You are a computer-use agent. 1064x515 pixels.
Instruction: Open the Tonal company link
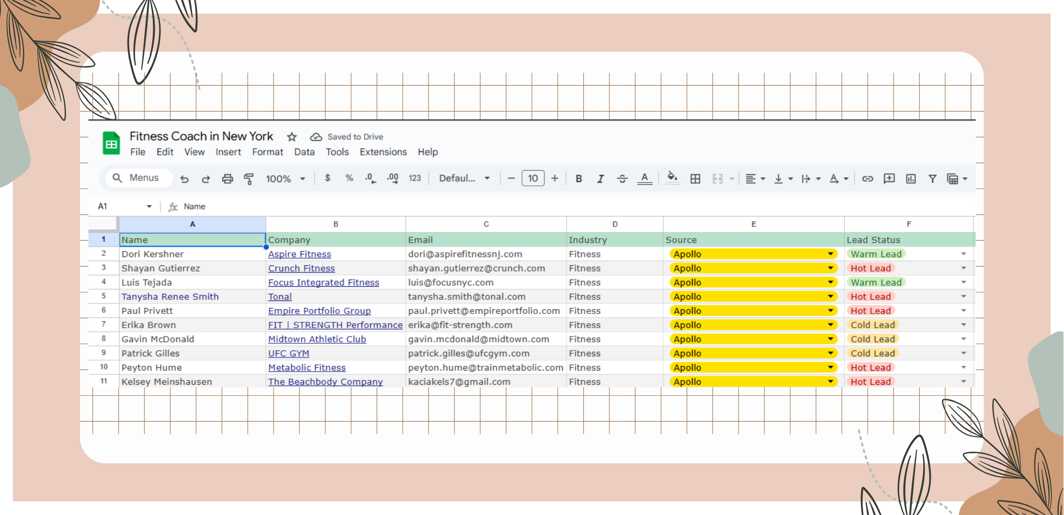(x=280, y=296)
